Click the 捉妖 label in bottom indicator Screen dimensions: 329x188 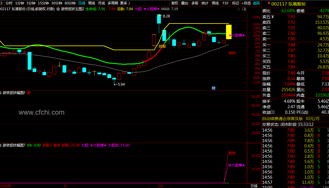(x=232, y=153)
